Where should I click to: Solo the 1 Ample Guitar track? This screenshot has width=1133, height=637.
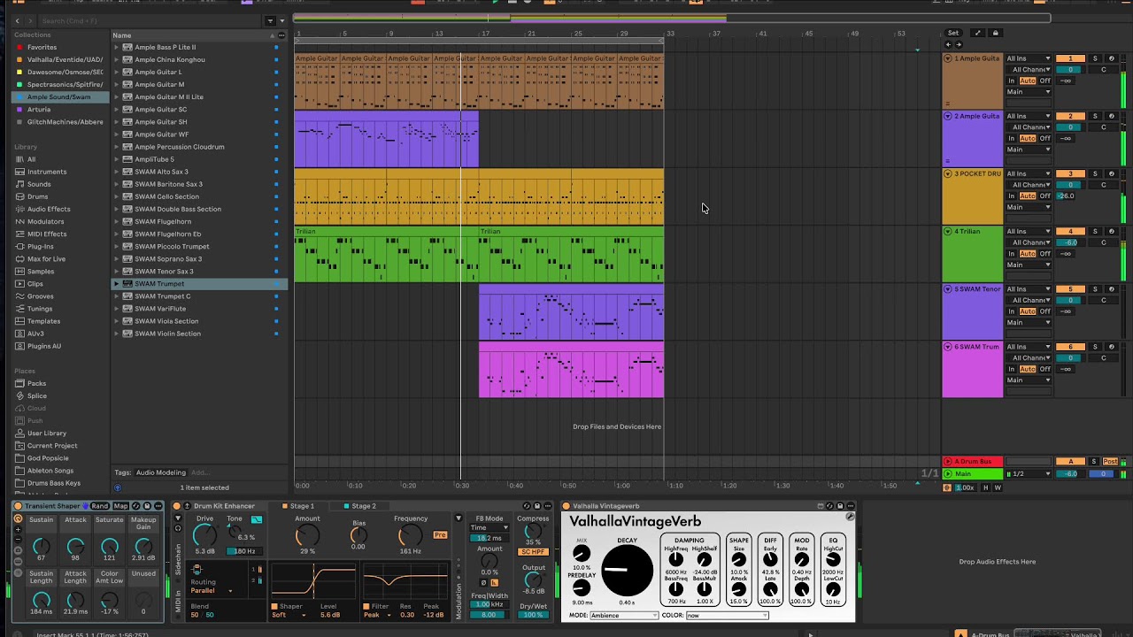1095,58
